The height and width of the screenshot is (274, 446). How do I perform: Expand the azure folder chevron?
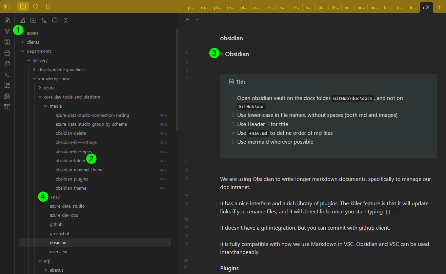pos(40,88)
